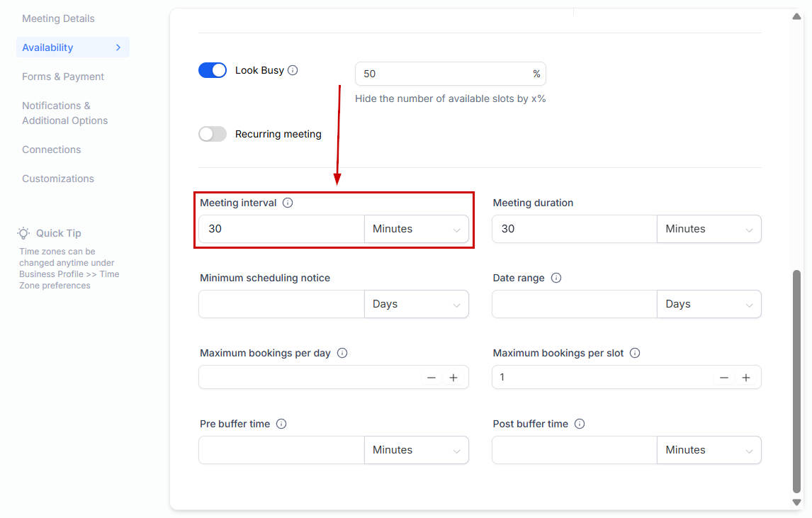Open Notifications & Additional Options
Image resolution: width=812 pixels, height=518 pixels.
(64, 113)
